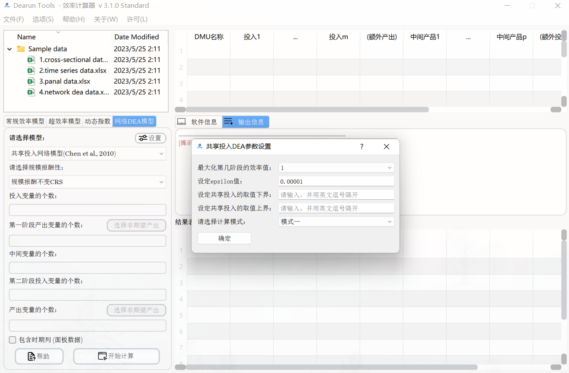569x373 pixels.
Task: Switch to the 软件信息 panel
Action: pyautogui.click(x=198, y=121)
